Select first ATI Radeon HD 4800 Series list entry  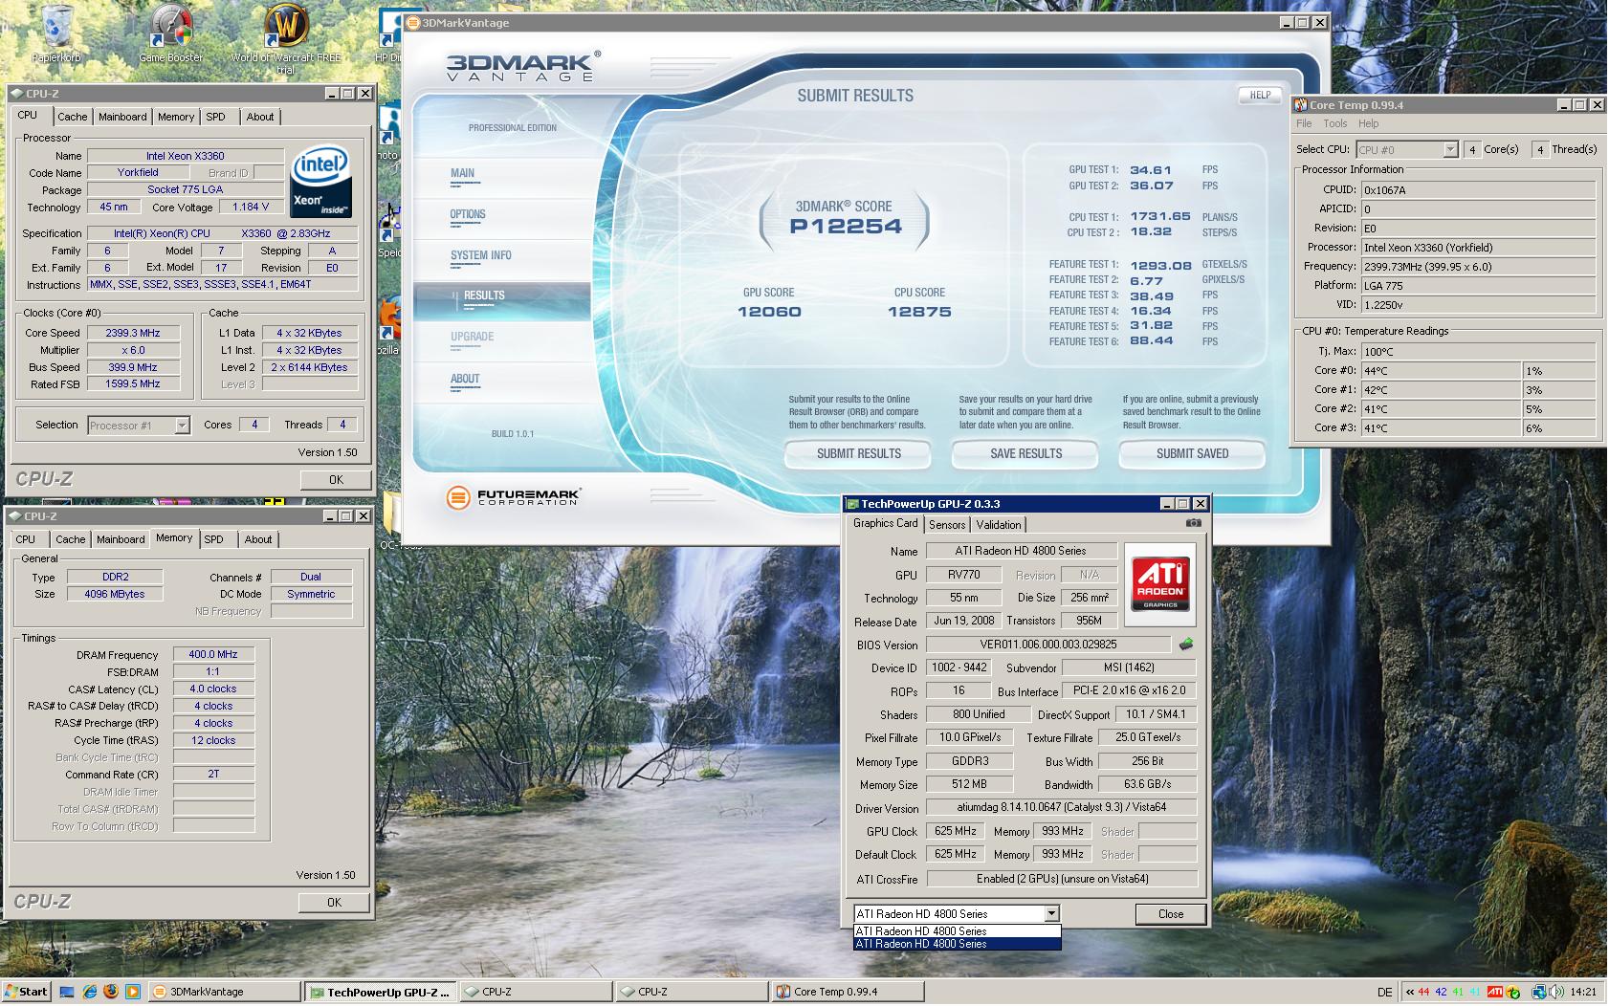tap(957, 930)
